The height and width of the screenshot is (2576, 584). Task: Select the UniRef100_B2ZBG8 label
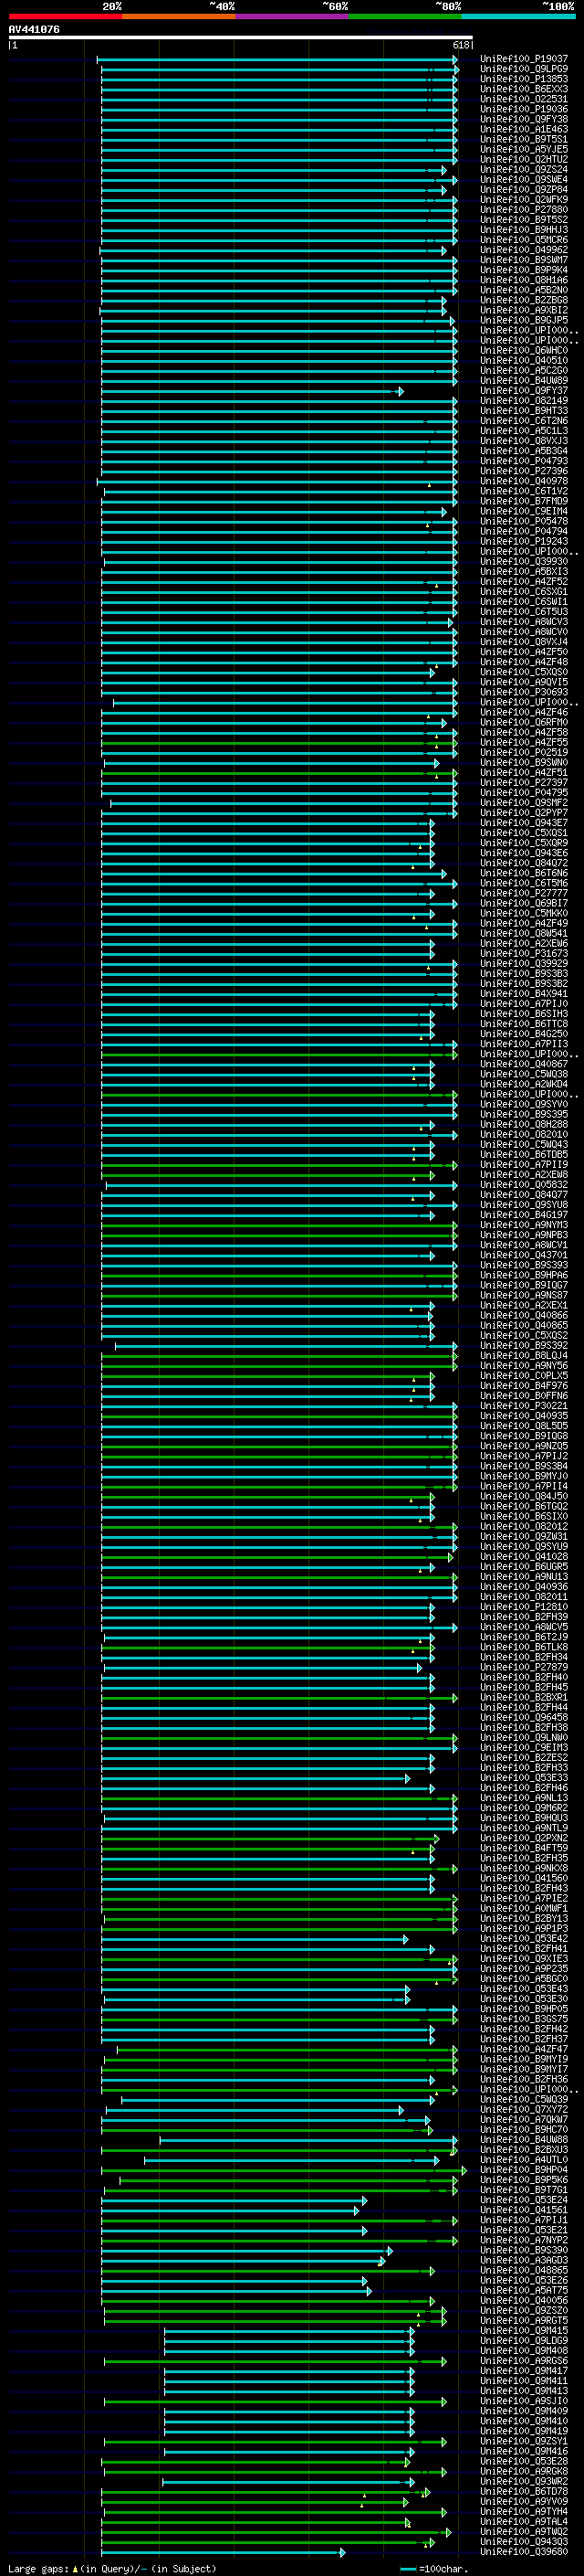coord(523,300)
